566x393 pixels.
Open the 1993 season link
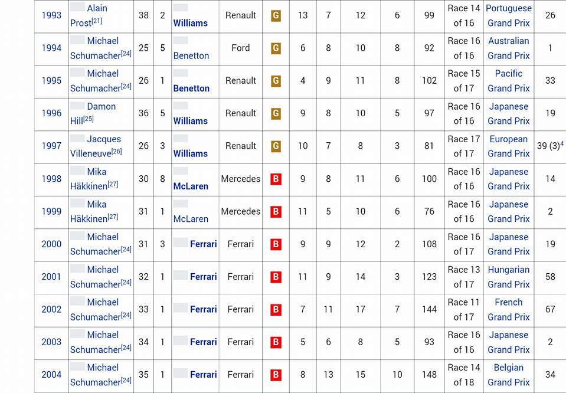click(51, 16)
